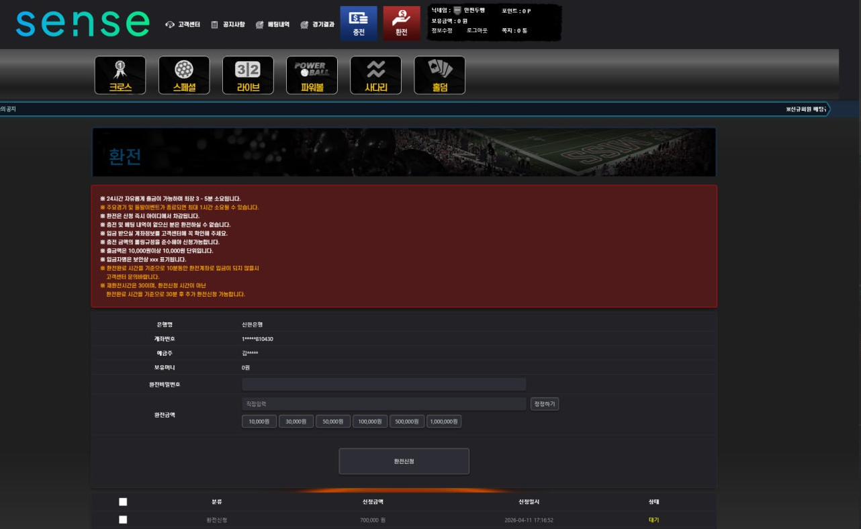Click the blue 충전 deposit icon
Image resolution: width=861 pixels, height=529 pixels.
point(359,23)
